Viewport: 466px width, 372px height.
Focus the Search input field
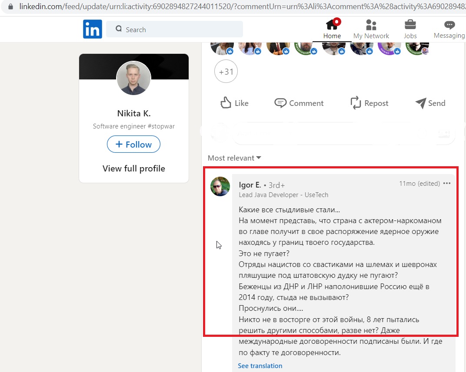click(x=174, y=29)
